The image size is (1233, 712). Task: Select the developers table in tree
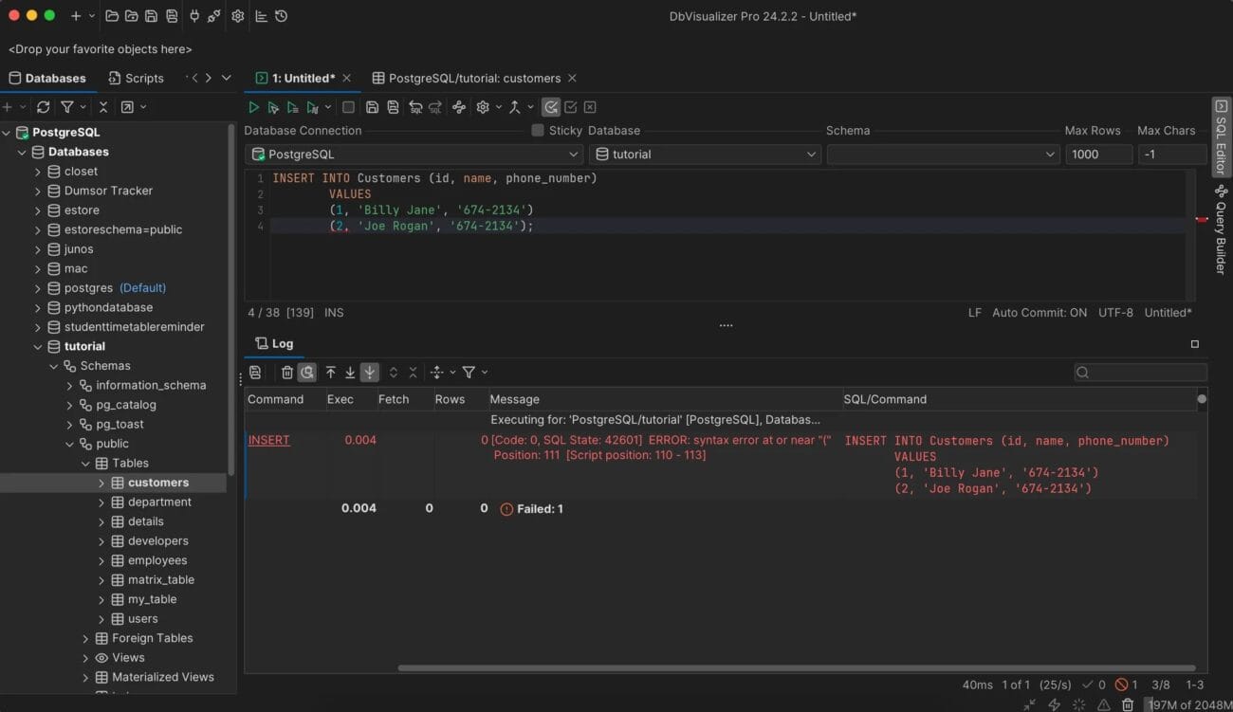tap(157, 540)
